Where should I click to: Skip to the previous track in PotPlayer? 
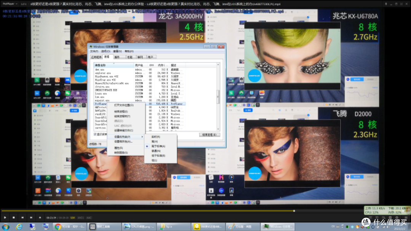point(22,217)
